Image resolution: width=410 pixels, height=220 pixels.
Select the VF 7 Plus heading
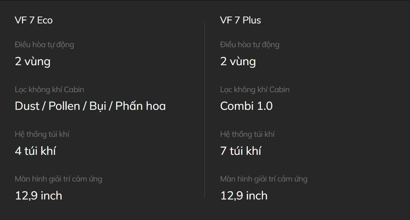coord(241,20)
